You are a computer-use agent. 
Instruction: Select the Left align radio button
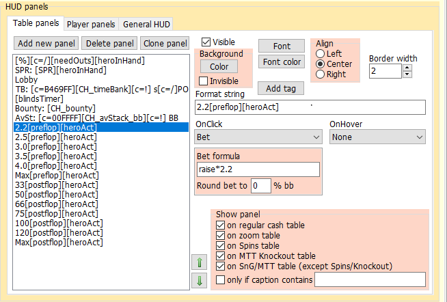(320, 53)
